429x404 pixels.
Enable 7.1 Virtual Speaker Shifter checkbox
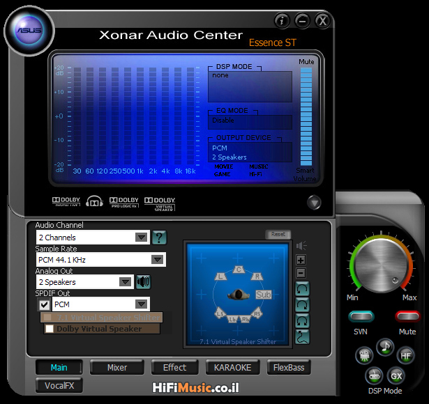pyautogui.click(x=47, y=318)
